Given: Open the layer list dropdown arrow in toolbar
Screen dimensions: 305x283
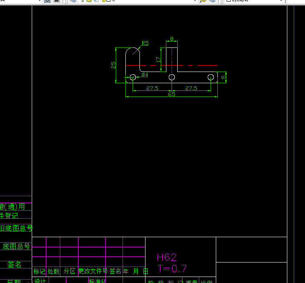Looking at the screenshot, I should click(x=195, y=1).
